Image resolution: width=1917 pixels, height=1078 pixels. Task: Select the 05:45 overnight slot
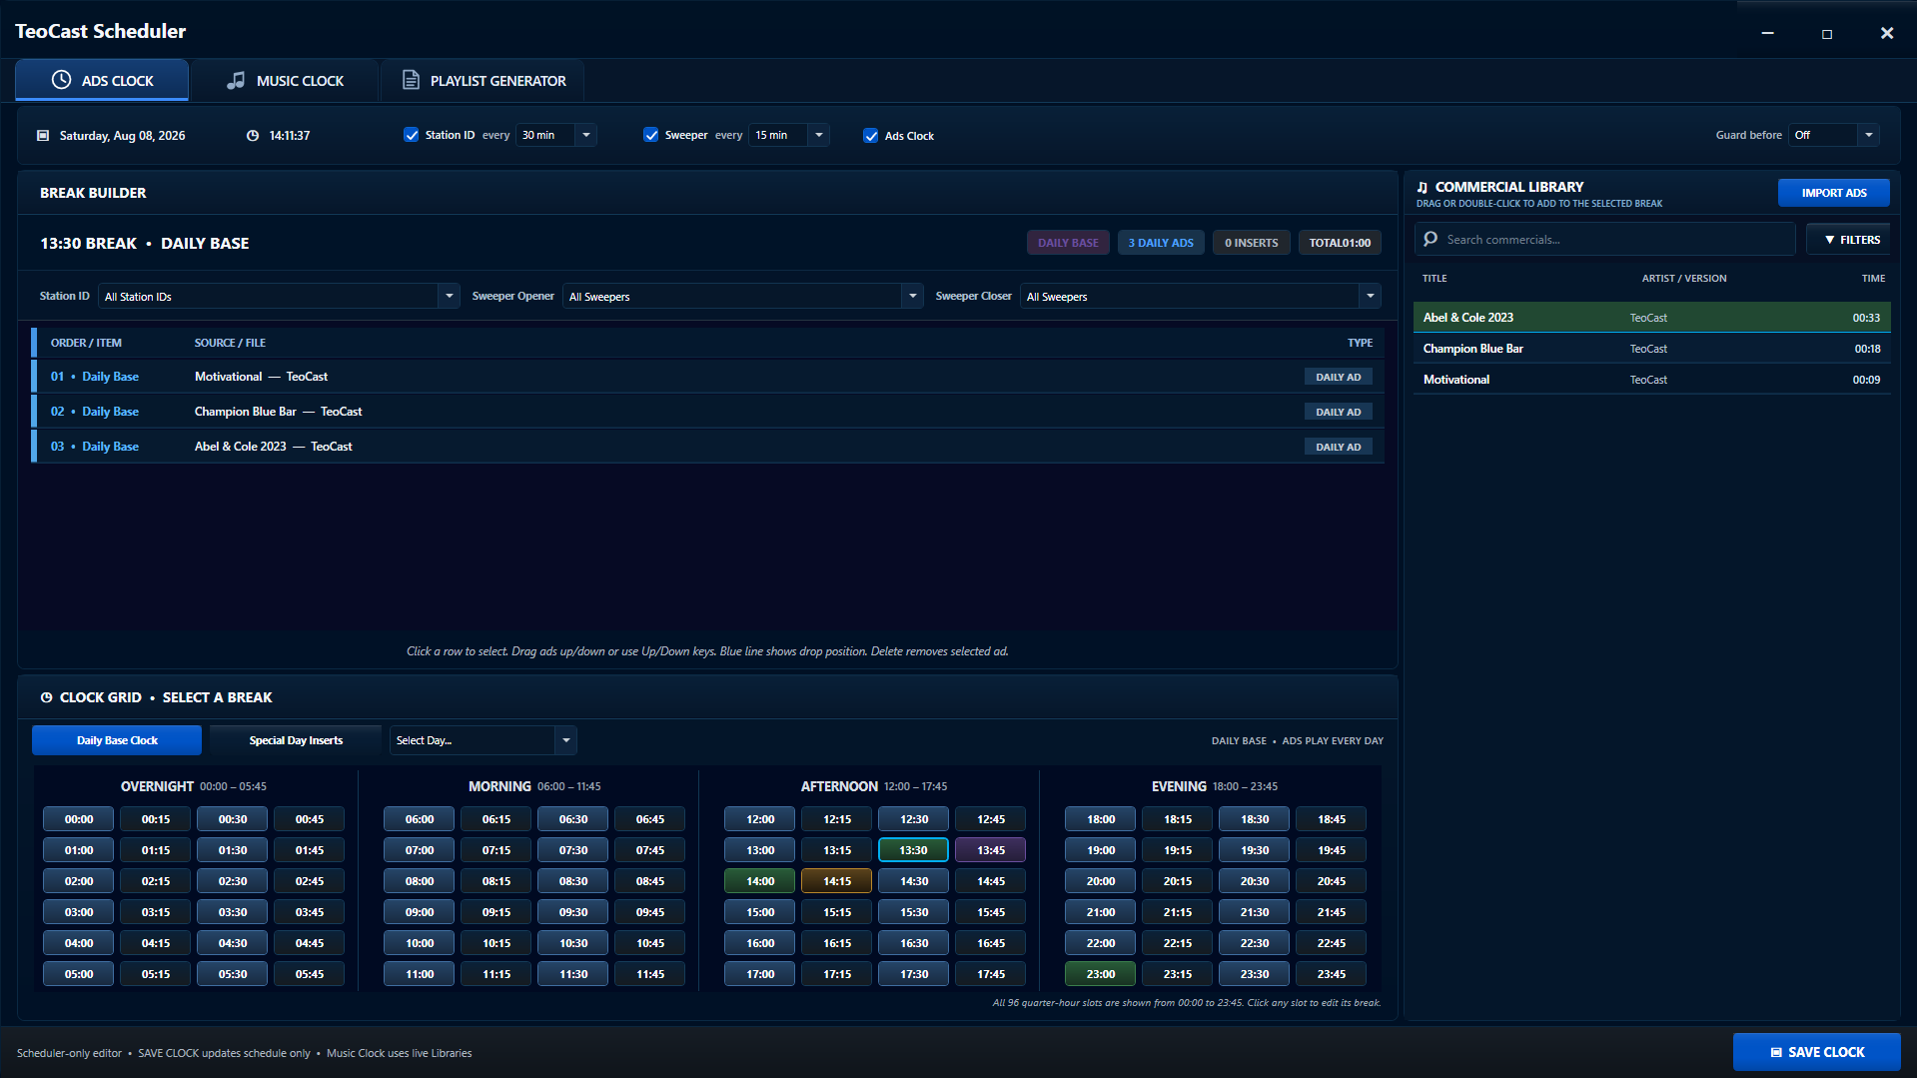(x=309, y=974)
